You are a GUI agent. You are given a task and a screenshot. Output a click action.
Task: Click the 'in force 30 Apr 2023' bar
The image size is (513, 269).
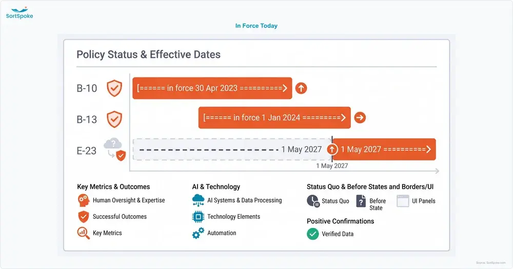[x=212, y=88]
